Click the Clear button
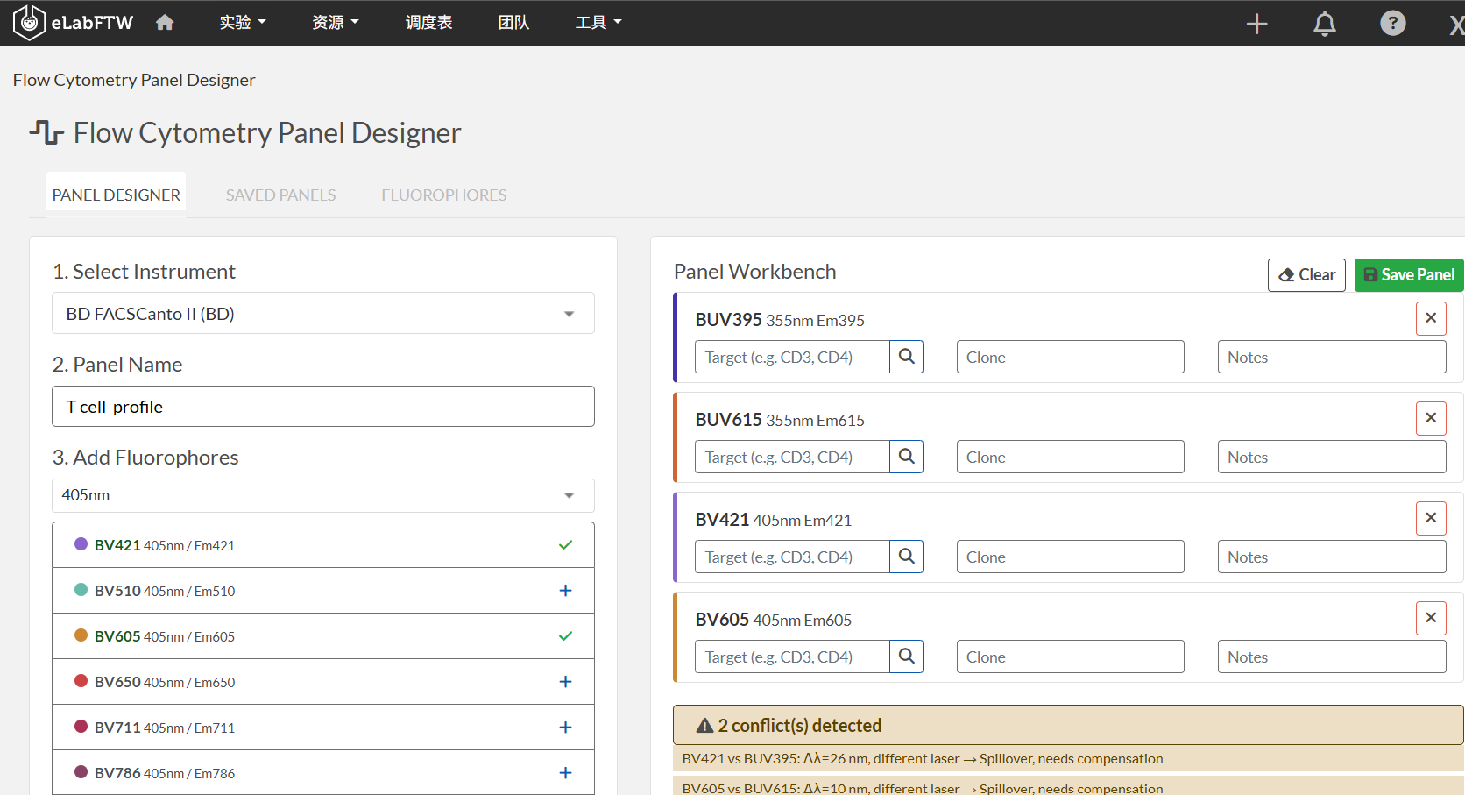 (x=1306, y=275)
